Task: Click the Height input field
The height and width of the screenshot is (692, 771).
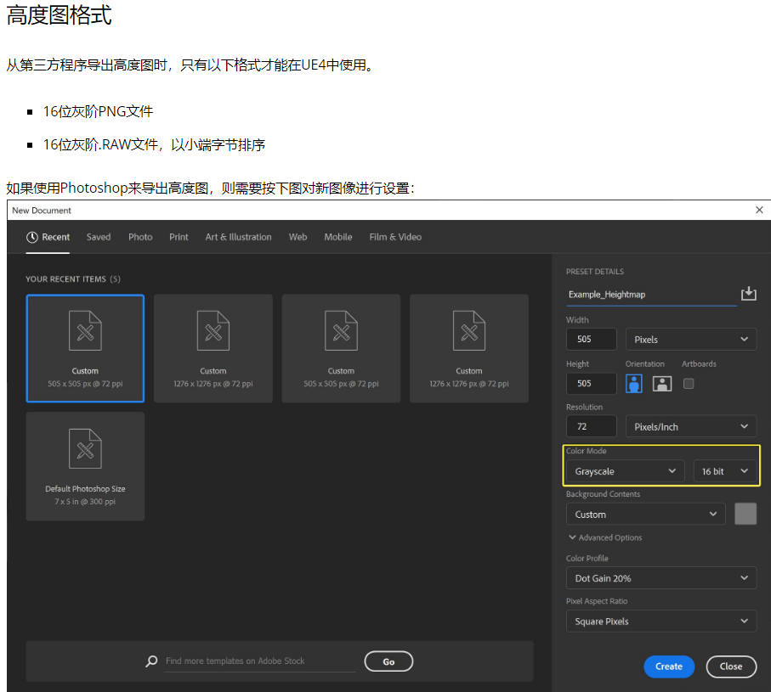Action: point(591,384)
